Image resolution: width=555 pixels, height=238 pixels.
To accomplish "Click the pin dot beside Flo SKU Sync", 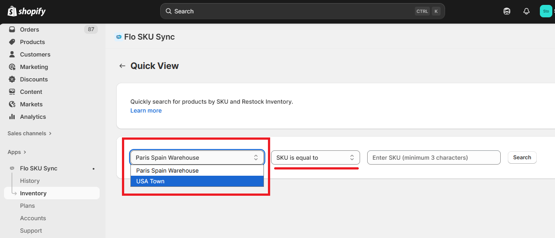I will click(93, 169).
